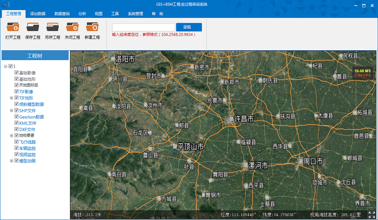The width and height of the screenshot is (378, 220).
Task: Click the 许昌市 city label on the map
Action: coord(244,119)
